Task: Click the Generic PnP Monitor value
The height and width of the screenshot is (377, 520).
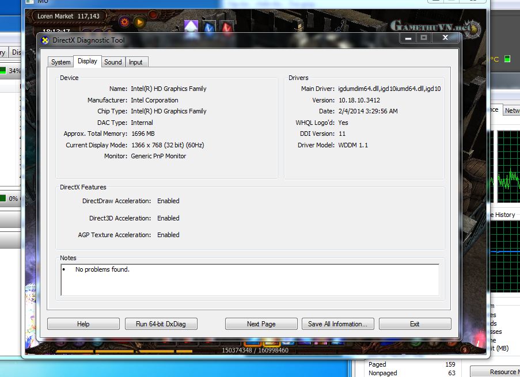Action: 158,156
